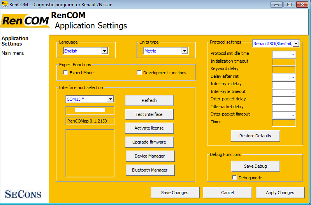Open the RenaultISO(SlowInit) protocol dropdown
This screenshot has width=311, height=205.
coord(276,44)
